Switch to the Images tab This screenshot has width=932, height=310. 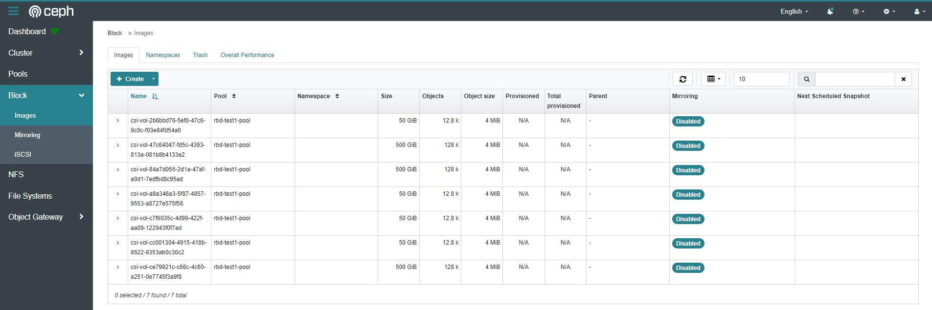pos(123,55)
